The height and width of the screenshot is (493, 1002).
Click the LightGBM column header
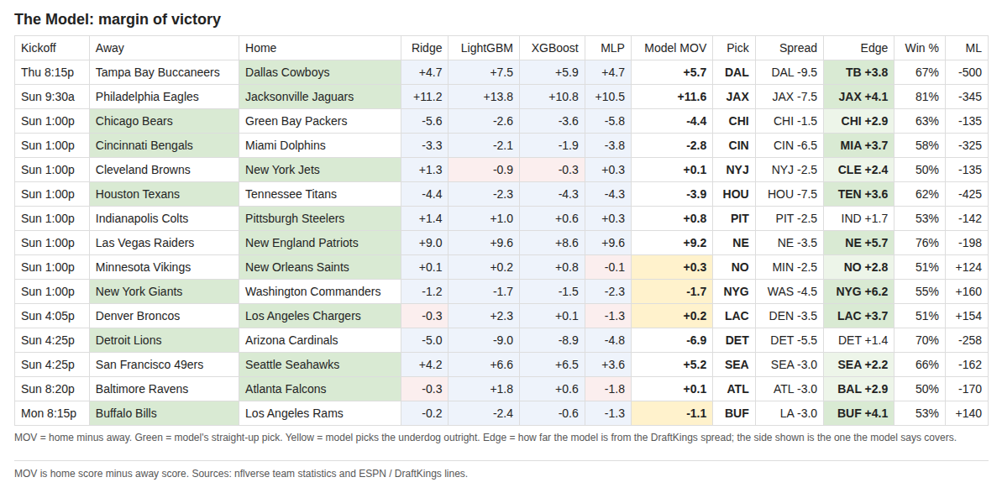[484, 48]
